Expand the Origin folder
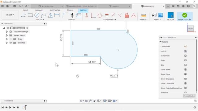Viewport: 198px width, 111px height. 7,39
